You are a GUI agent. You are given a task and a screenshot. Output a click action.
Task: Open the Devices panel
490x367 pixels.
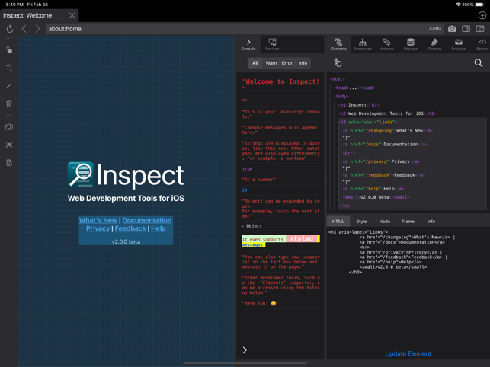click(x=272, y=44)
